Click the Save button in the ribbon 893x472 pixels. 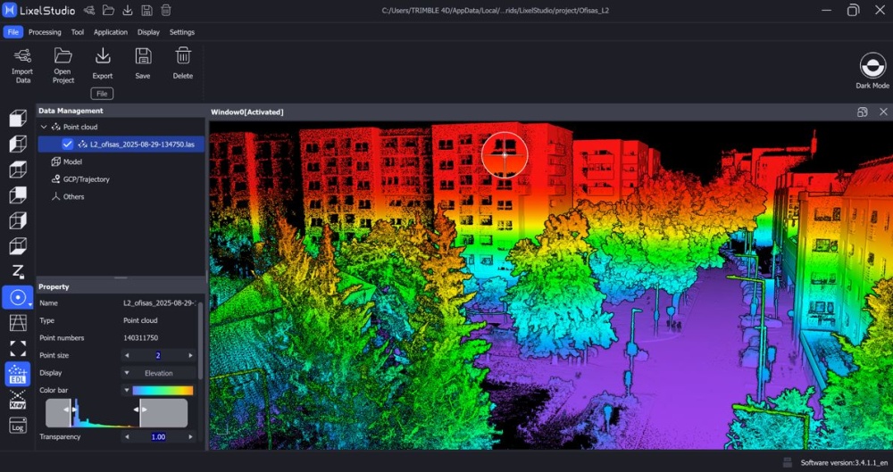(143, 62)
